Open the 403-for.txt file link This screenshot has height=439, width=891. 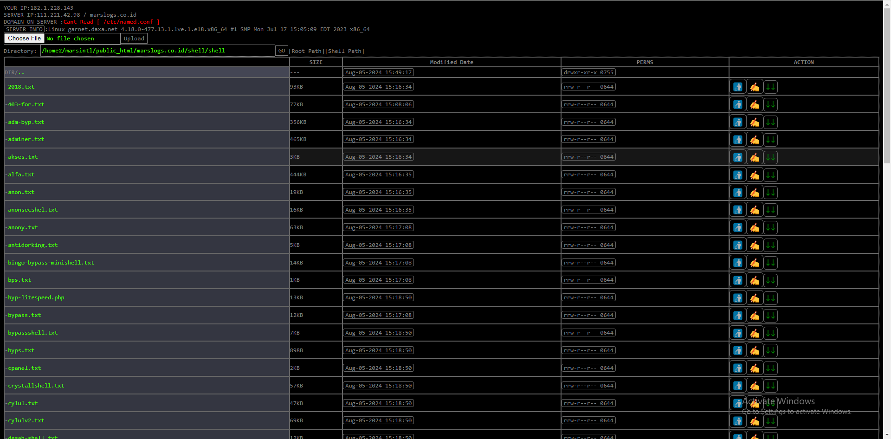26,104
